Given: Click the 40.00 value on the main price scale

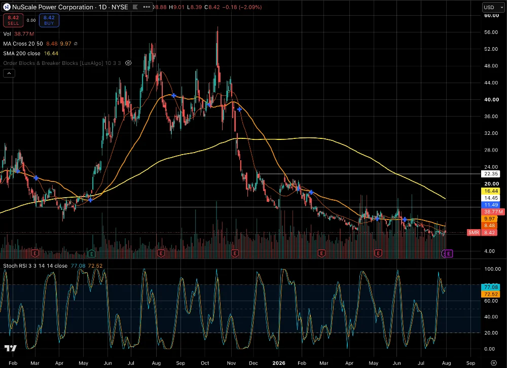Looking at the screenshot, I should click(x=491, y=99).
